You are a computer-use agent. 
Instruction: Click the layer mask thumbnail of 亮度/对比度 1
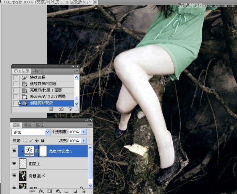[x=43, y=151]
